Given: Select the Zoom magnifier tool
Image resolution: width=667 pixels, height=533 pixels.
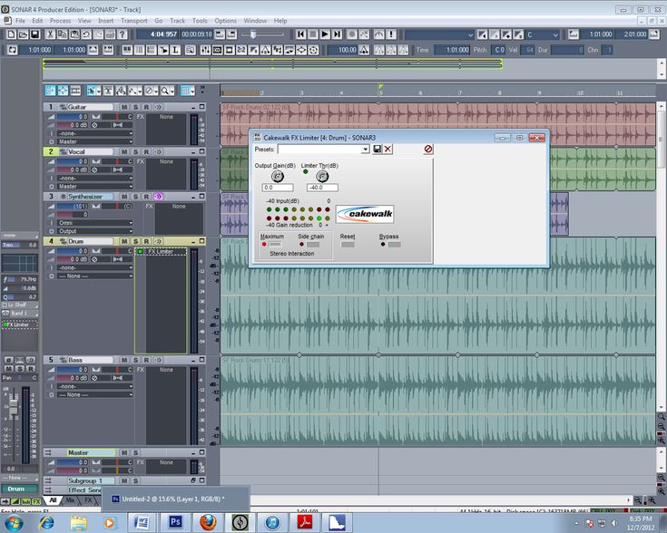Looking at the screenshot, I should (164, 91).
